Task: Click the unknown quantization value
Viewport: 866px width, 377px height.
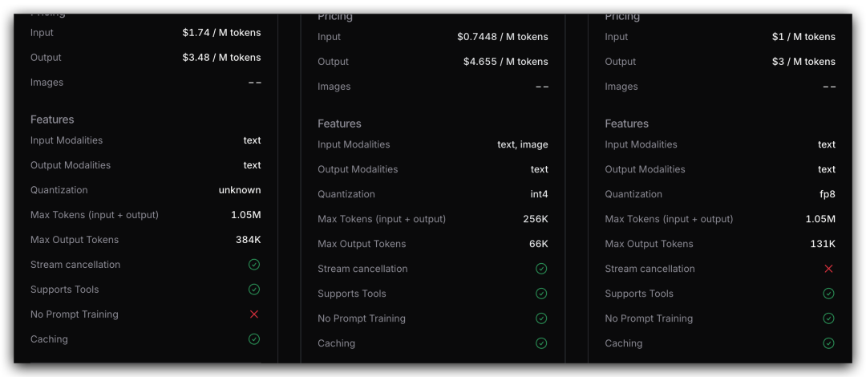Action: (x=240, y=190)
